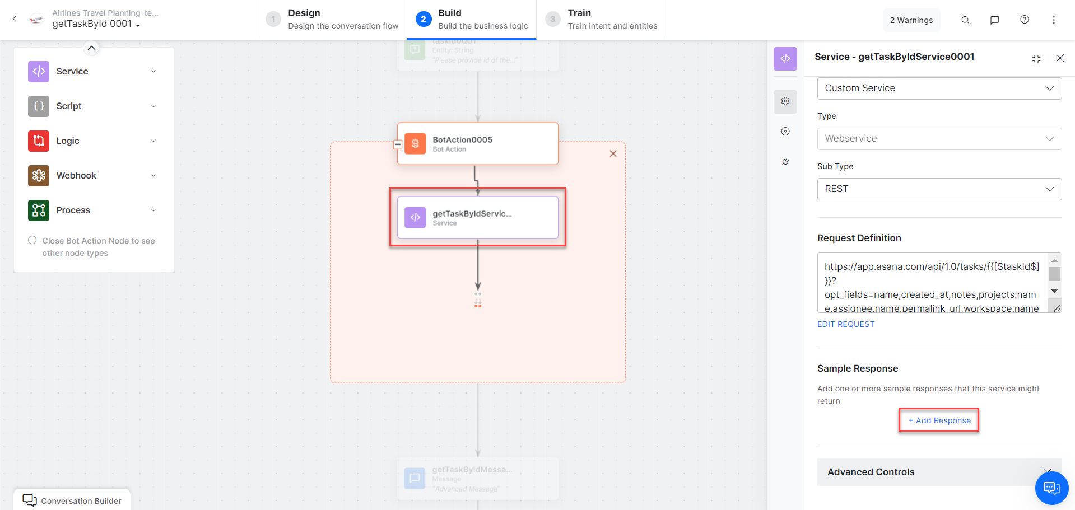Open the Custom Service dropdown

939,88
